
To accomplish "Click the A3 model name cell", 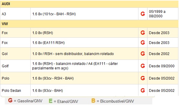I will pyautogui.click(x=15, y=14).
